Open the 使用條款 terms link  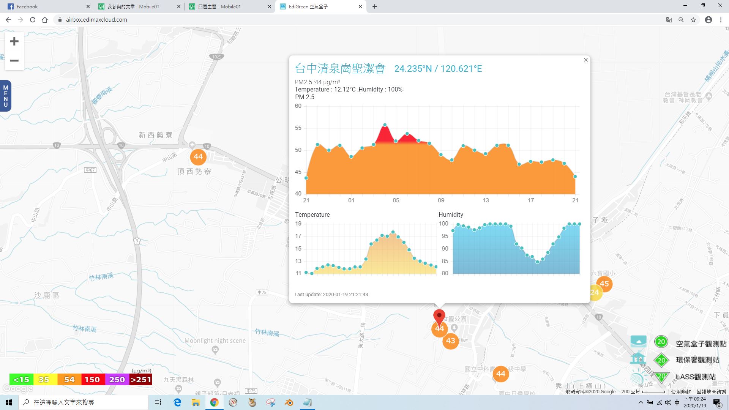coord(681,392)
